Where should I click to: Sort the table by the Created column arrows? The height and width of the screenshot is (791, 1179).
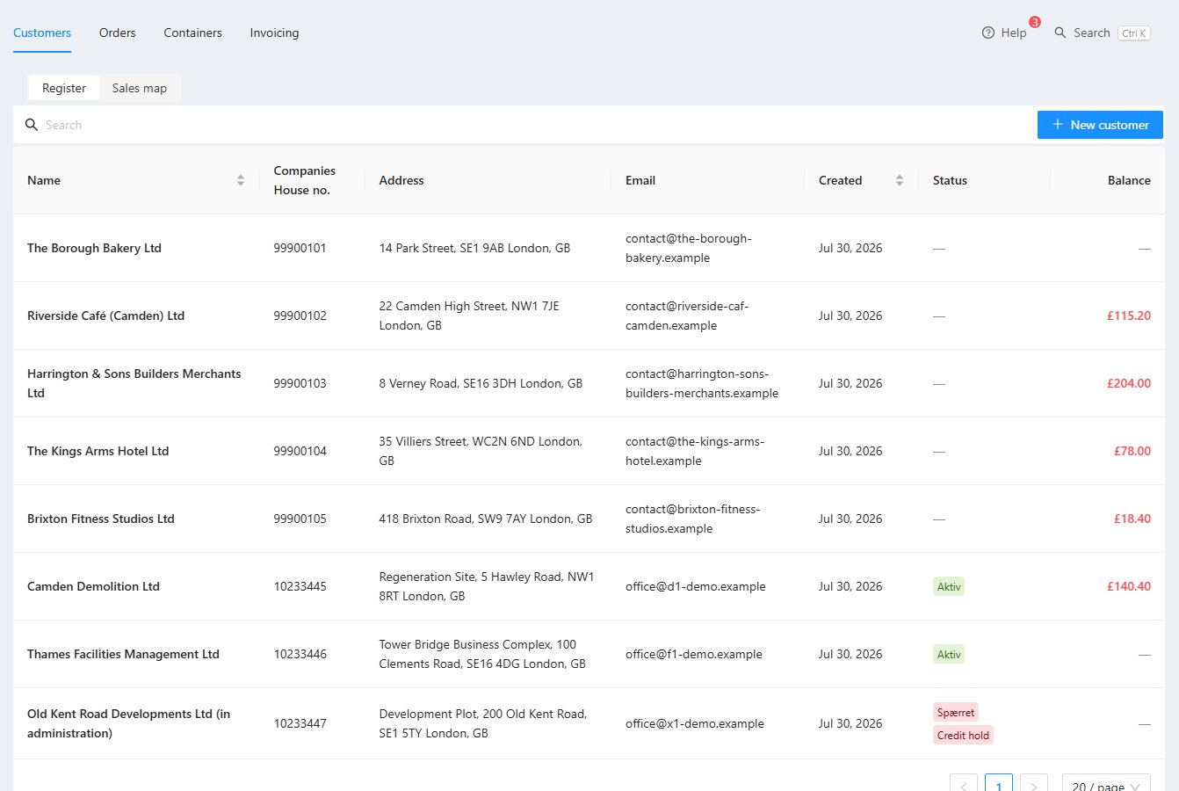pos(900,180)
